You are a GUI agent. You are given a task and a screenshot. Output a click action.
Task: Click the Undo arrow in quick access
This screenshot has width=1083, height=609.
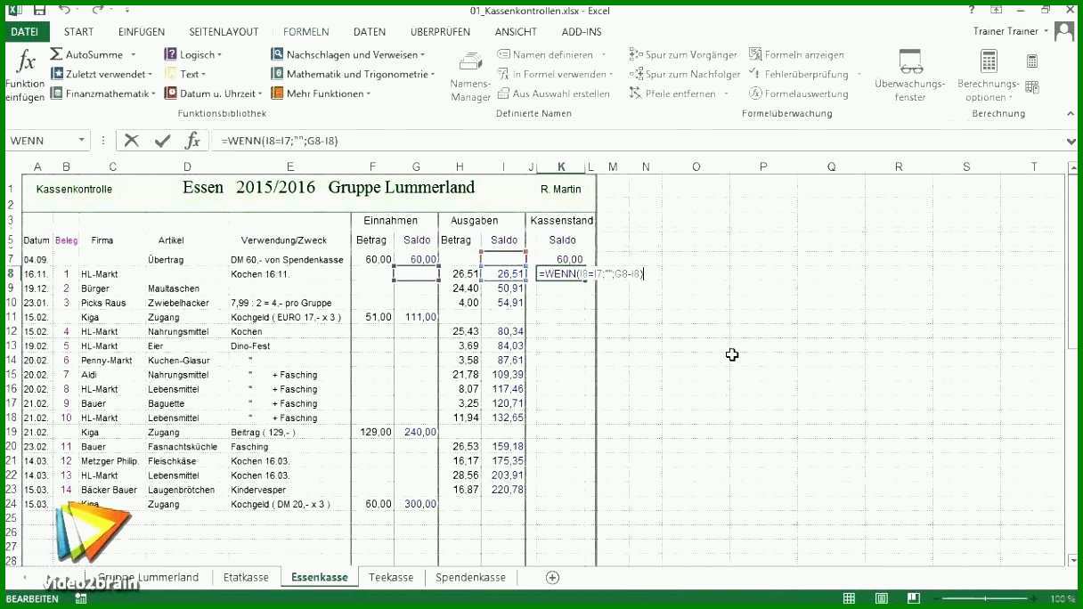click(64, 10)
